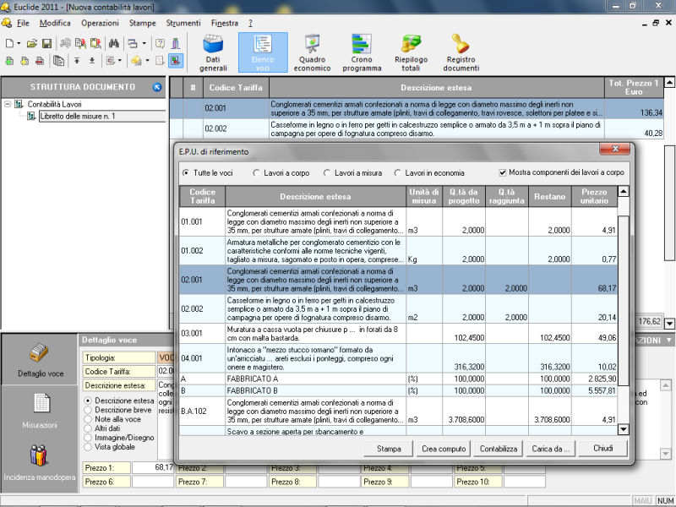This screenshot has height=507, width=676.
Task: Select the Descrizione breve radio button
Action: [89, 410]
